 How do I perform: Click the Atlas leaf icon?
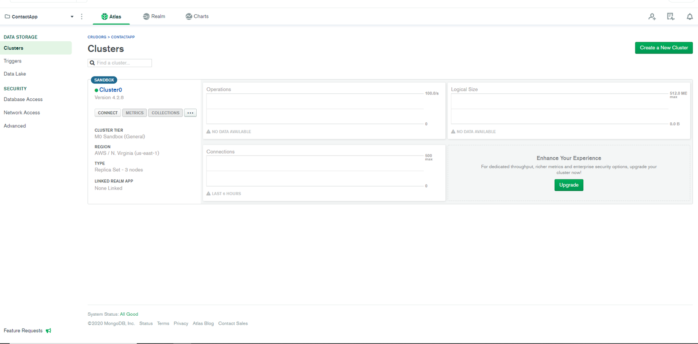click(x=104, y=16)
